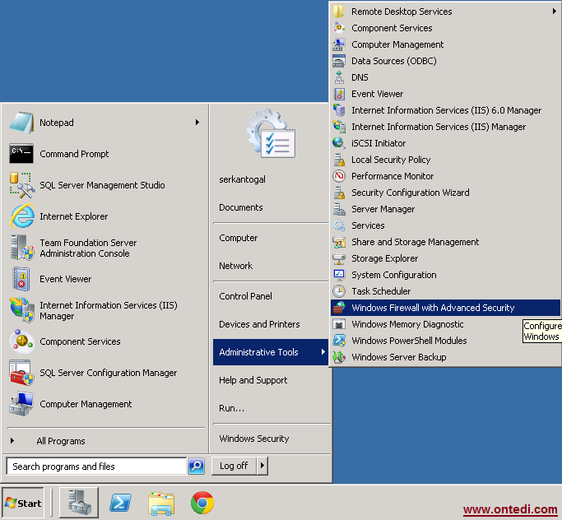This screenshot has width=562, height=520.
Task: Open Component Services in Administrative Tools submenu
Action: click(x=445, y=28)
